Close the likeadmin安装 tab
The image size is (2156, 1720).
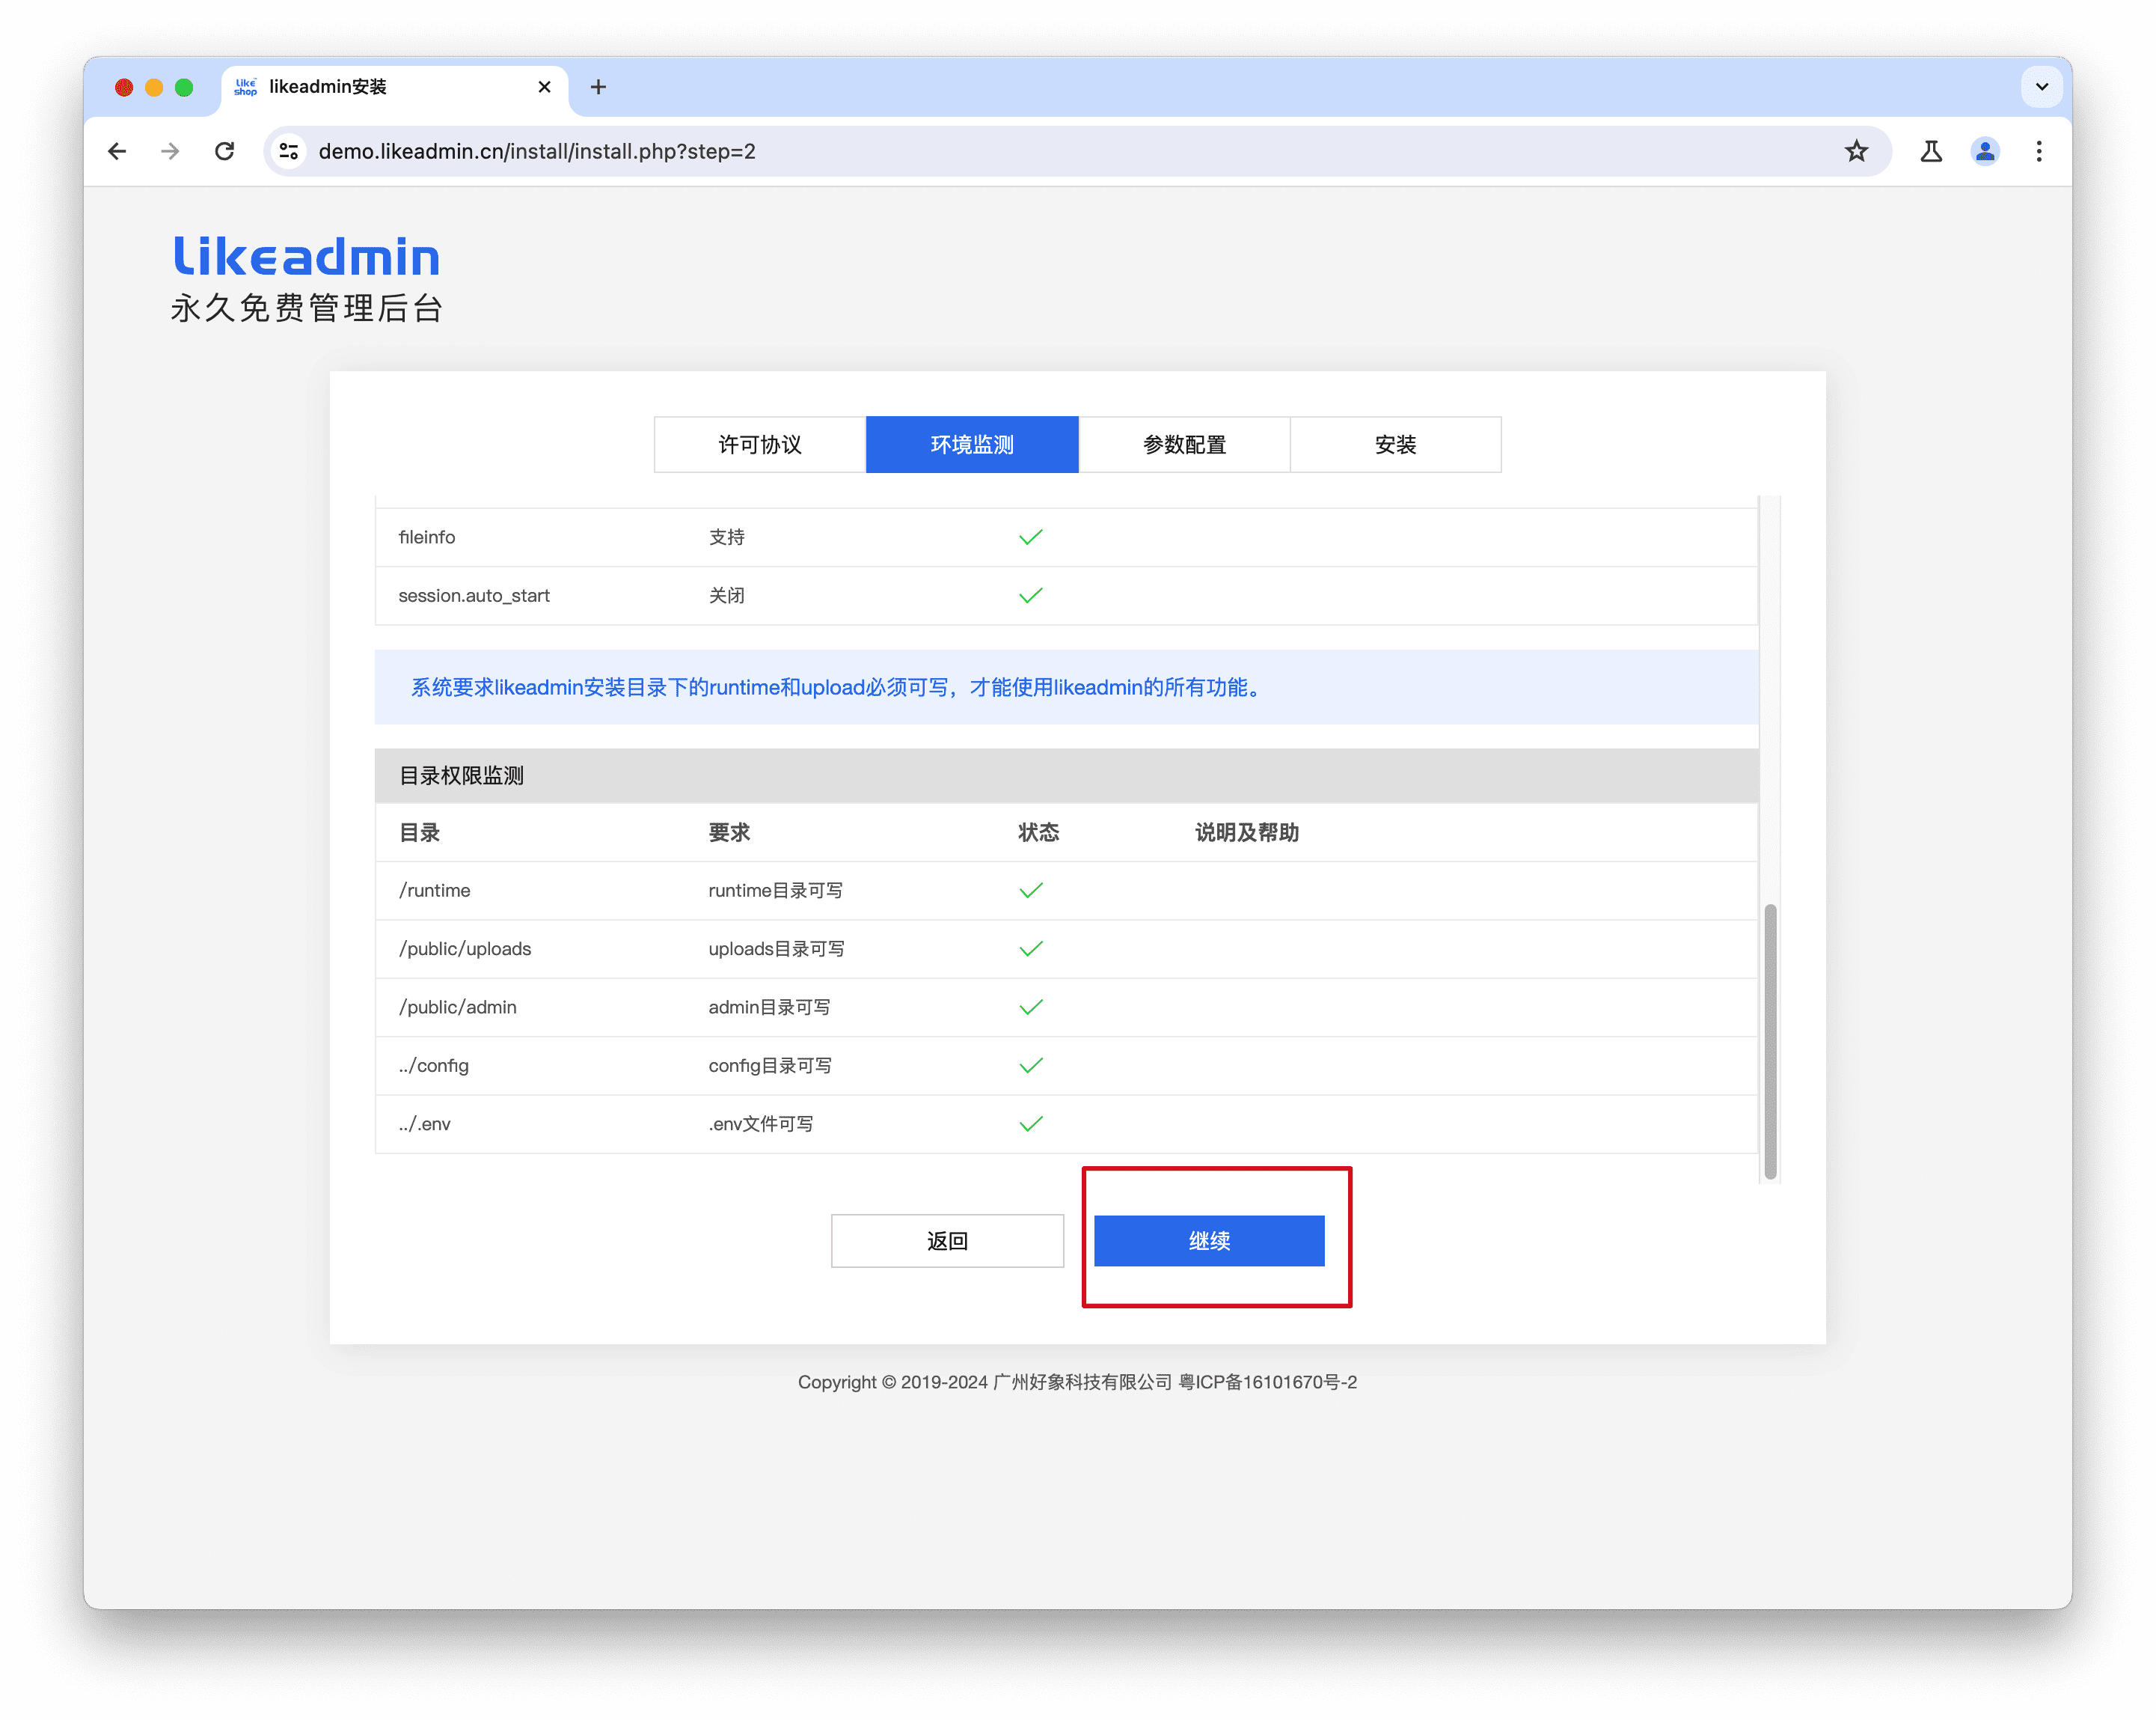point(544,87)
